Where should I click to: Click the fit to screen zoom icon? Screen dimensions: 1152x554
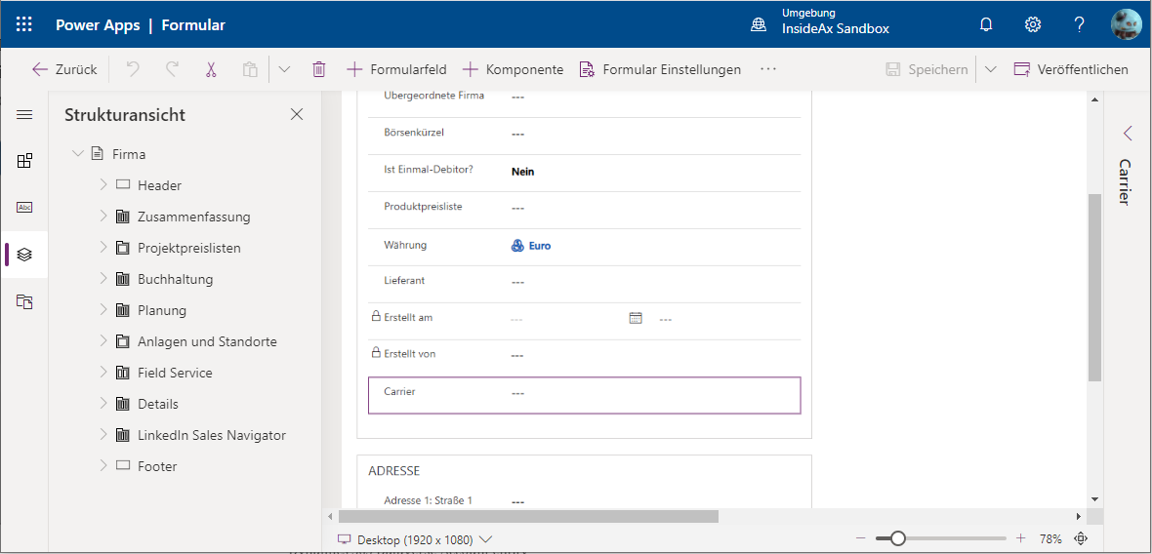[x=1081, y=538]
